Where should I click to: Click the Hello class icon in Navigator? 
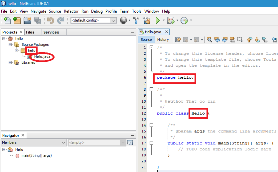(x=10, y=149)
